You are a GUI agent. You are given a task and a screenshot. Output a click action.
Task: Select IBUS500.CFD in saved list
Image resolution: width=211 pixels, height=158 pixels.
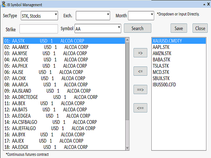tap(179, 85)
